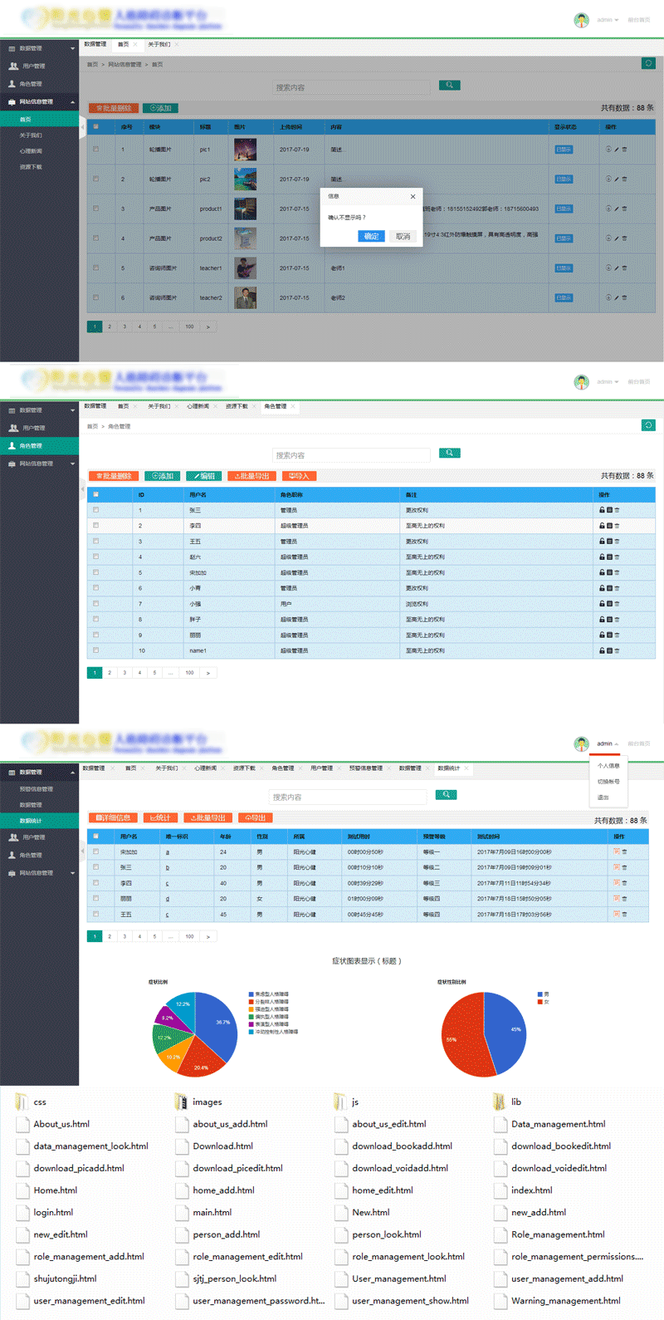Expand 网站信息管理 menu in role management sidebar
664x1320 pixels.
tap(72, 464)
